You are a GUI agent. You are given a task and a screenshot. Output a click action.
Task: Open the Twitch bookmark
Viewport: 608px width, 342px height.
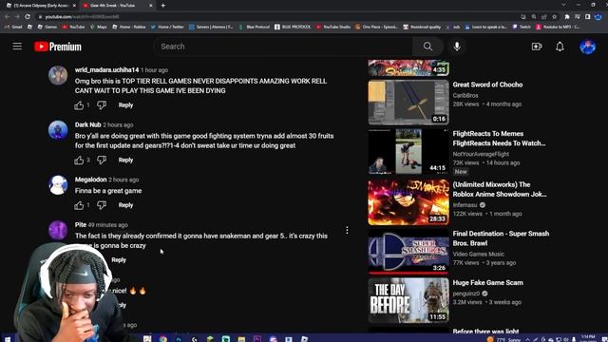coord(522,27)
